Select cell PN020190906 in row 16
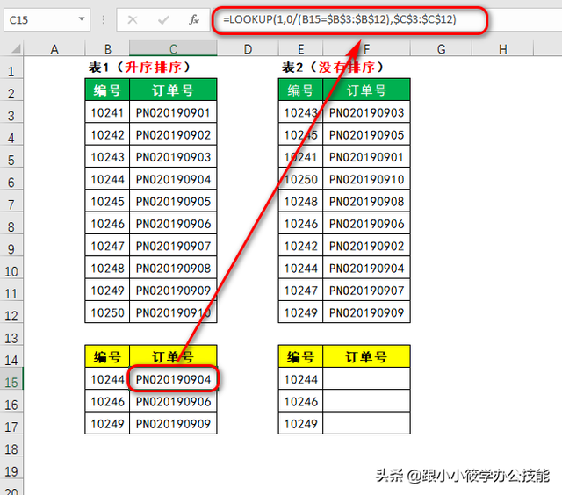Screen dimensions: 562x495 173,401
